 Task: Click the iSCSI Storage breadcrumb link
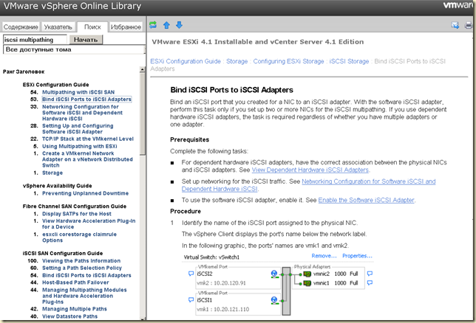click(x=349, y=61)
